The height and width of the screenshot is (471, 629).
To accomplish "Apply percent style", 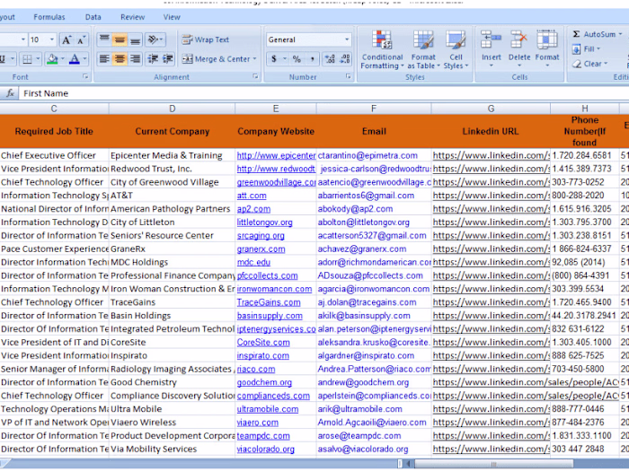I will (297, 59).
